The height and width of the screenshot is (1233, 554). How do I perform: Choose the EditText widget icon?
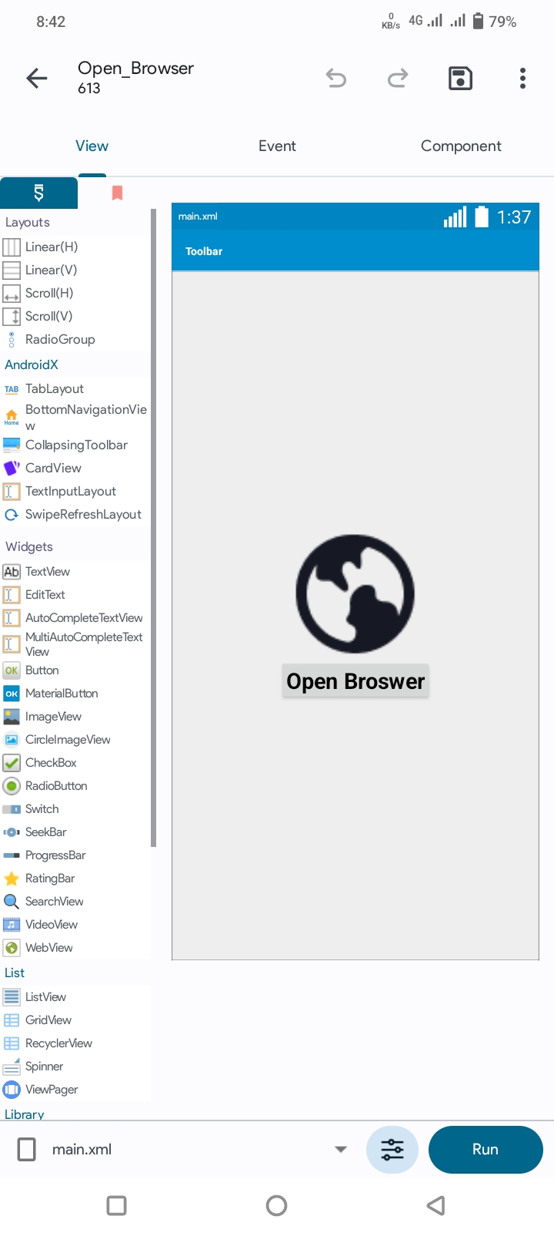pos(12,595)
